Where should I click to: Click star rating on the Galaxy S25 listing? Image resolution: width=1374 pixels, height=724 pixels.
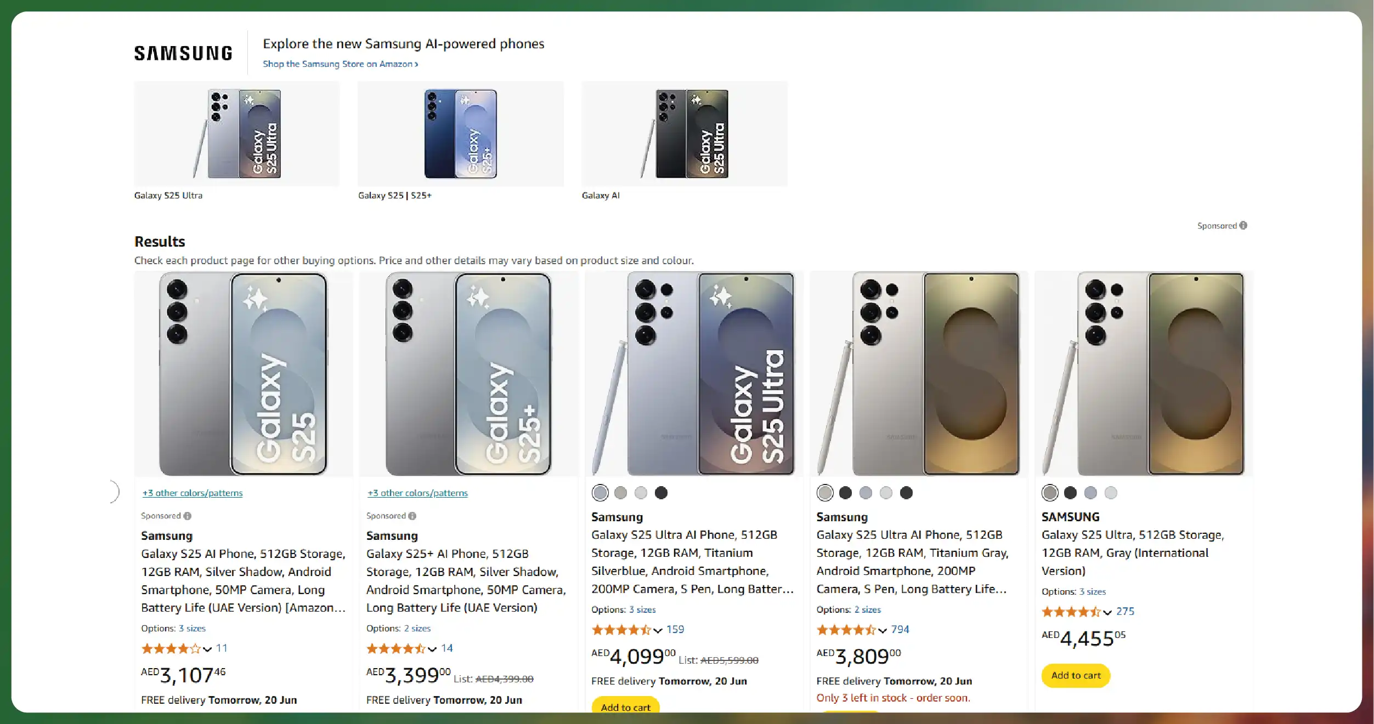pos(171,648)
